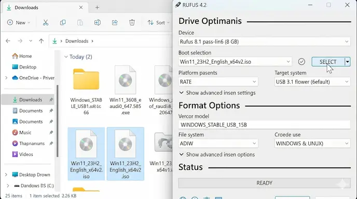Select the Win11_3608_eaudi0_647.585.exe file
Image resolution: width=357 pixels, height=199 pixels.
pos(125,91)
